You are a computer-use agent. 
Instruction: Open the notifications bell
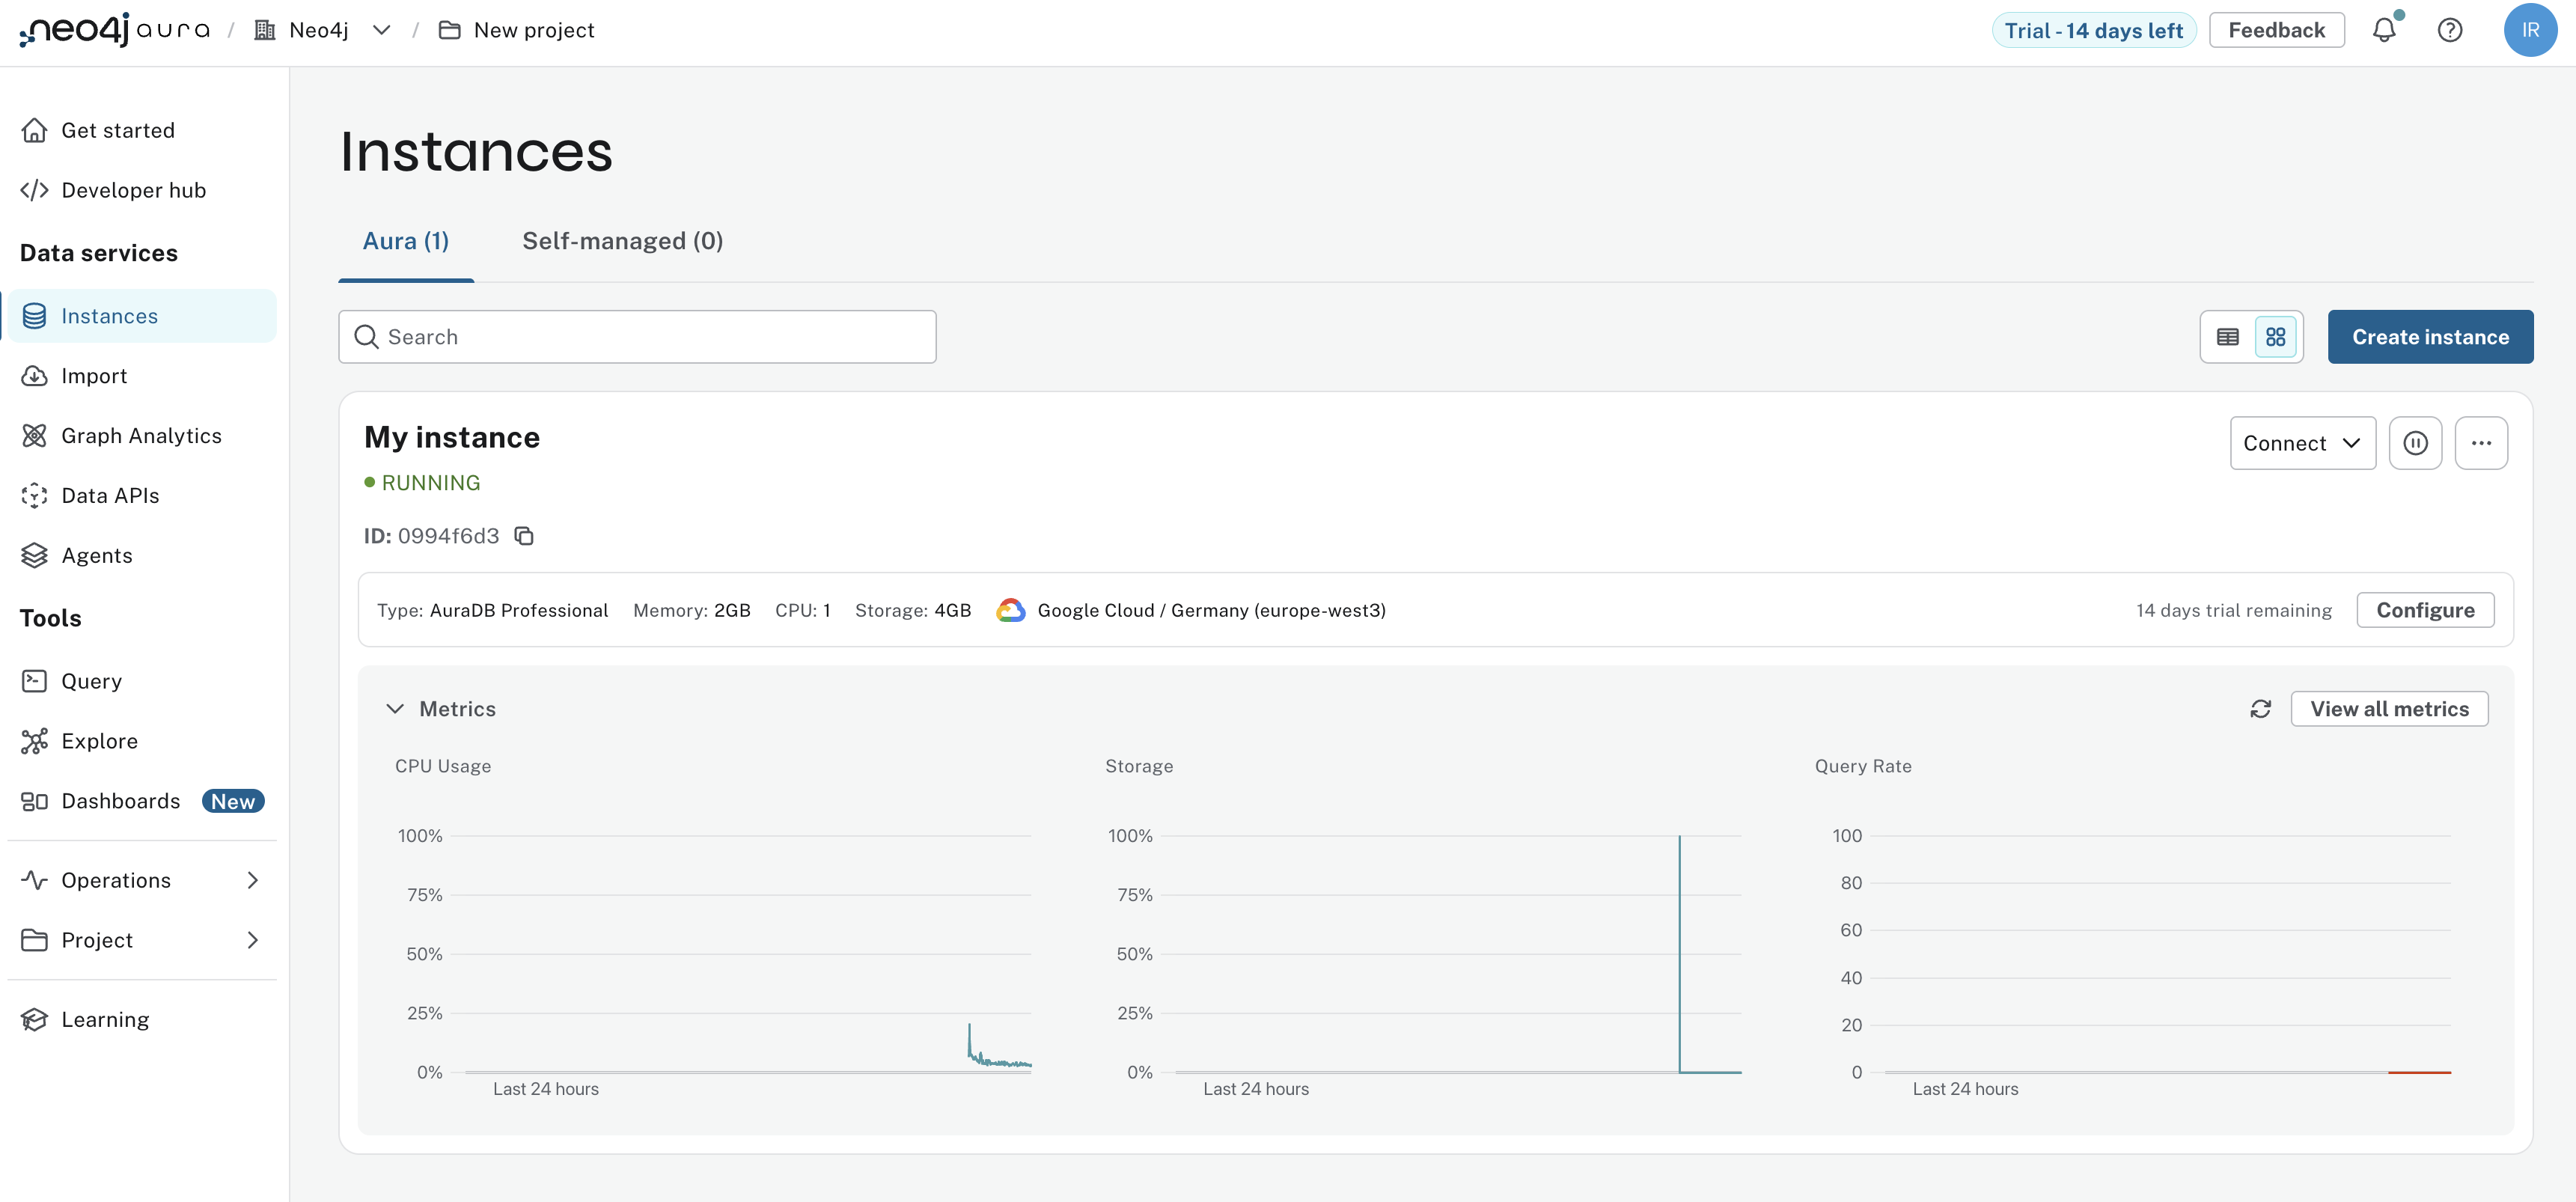pos(2386,30)
